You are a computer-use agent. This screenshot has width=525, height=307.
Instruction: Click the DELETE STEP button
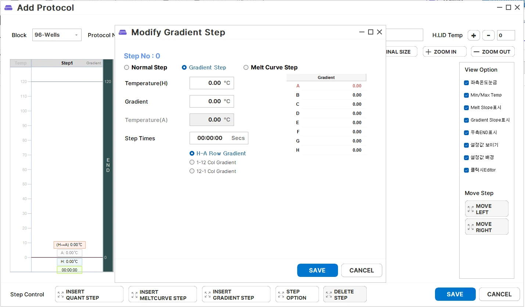345,295
